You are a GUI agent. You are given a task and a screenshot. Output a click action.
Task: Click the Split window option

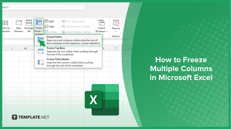(49, 21)
